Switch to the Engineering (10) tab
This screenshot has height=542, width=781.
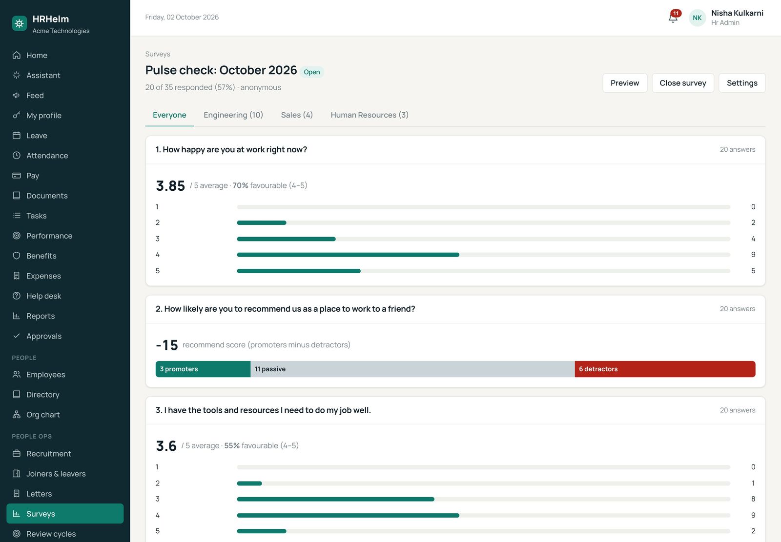[233, 115]
